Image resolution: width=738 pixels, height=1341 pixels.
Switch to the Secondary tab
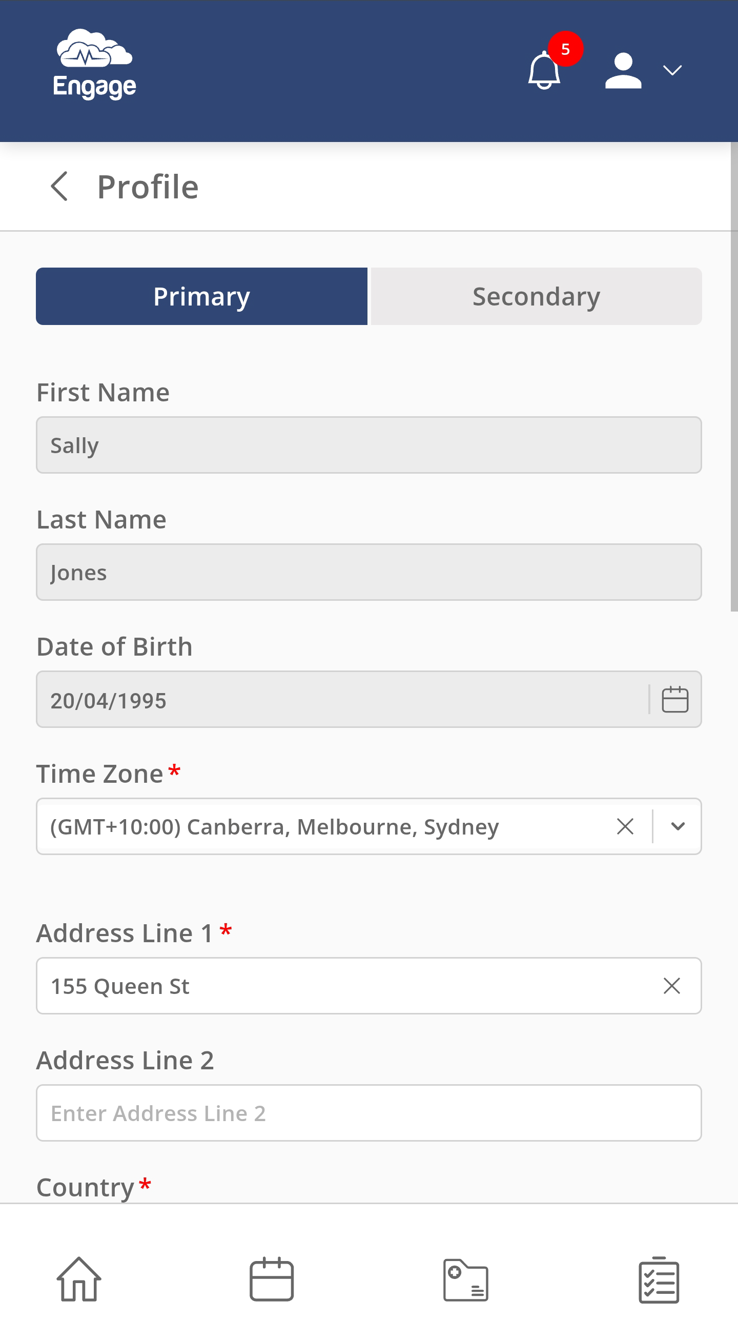pos(536,297)
